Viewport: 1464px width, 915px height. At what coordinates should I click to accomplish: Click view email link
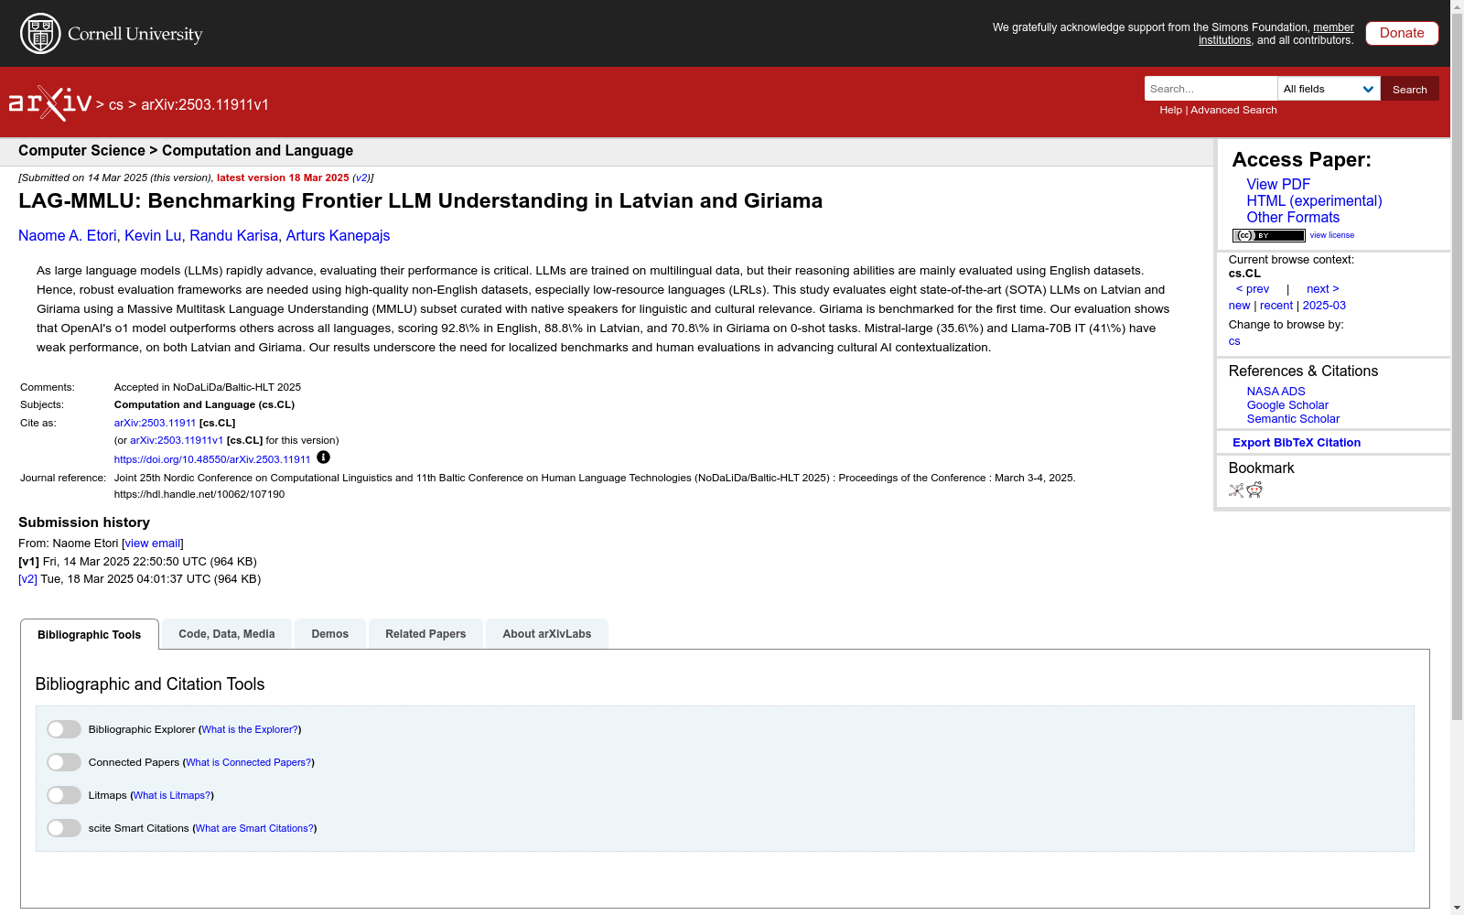point(153,544)
